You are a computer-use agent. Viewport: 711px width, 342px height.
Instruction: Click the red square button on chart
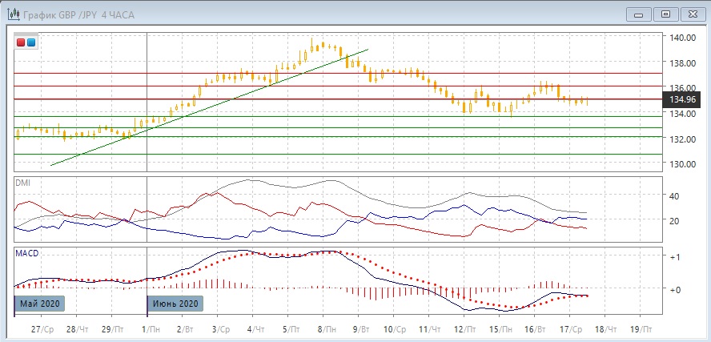21,42
